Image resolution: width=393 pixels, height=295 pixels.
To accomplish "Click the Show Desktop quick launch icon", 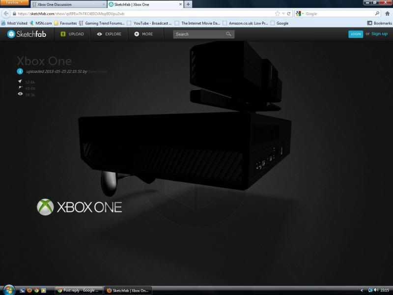I will (x=22, y=290).
